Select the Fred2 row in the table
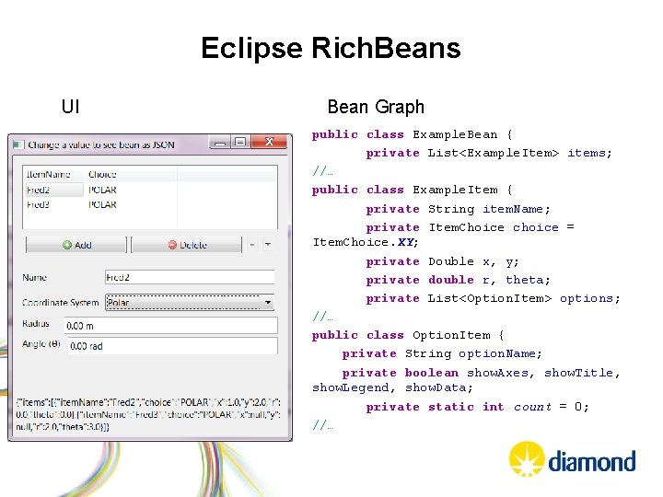 150,190
